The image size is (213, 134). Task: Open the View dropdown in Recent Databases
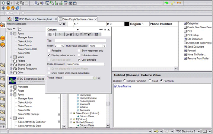coord(11,29)
